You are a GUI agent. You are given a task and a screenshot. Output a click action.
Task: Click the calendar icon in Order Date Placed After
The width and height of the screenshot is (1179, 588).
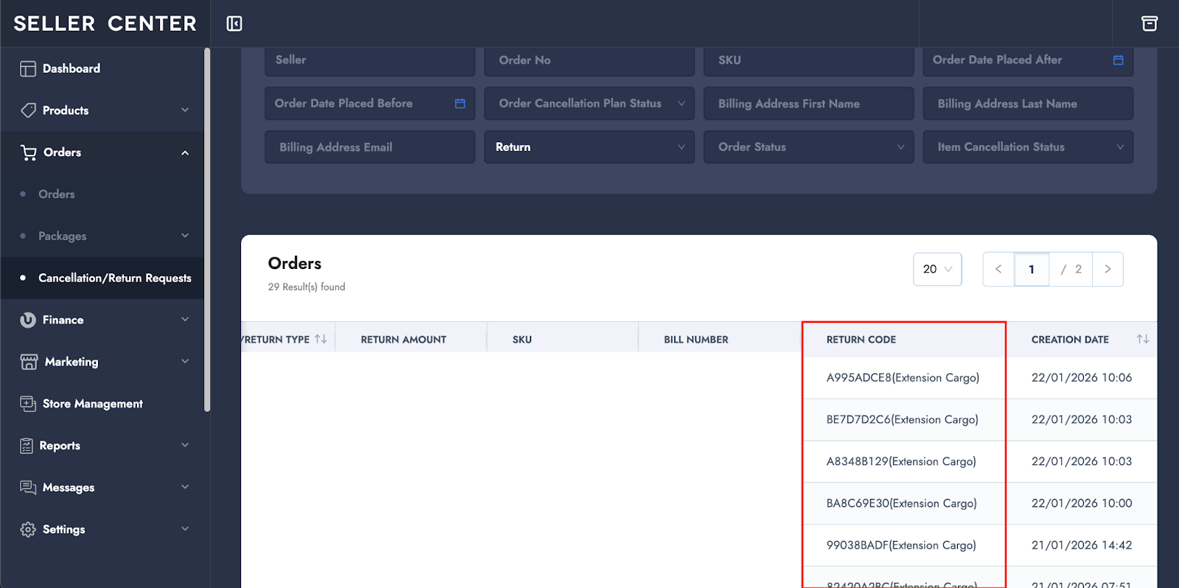click(x=1118, y=60)
